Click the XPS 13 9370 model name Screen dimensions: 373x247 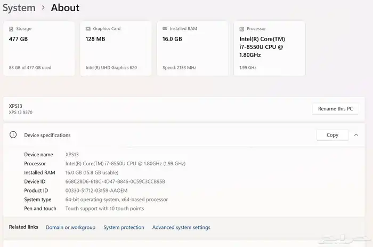[20, 112]
